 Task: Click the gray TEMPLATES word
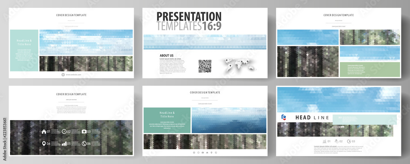pos(179,26)
